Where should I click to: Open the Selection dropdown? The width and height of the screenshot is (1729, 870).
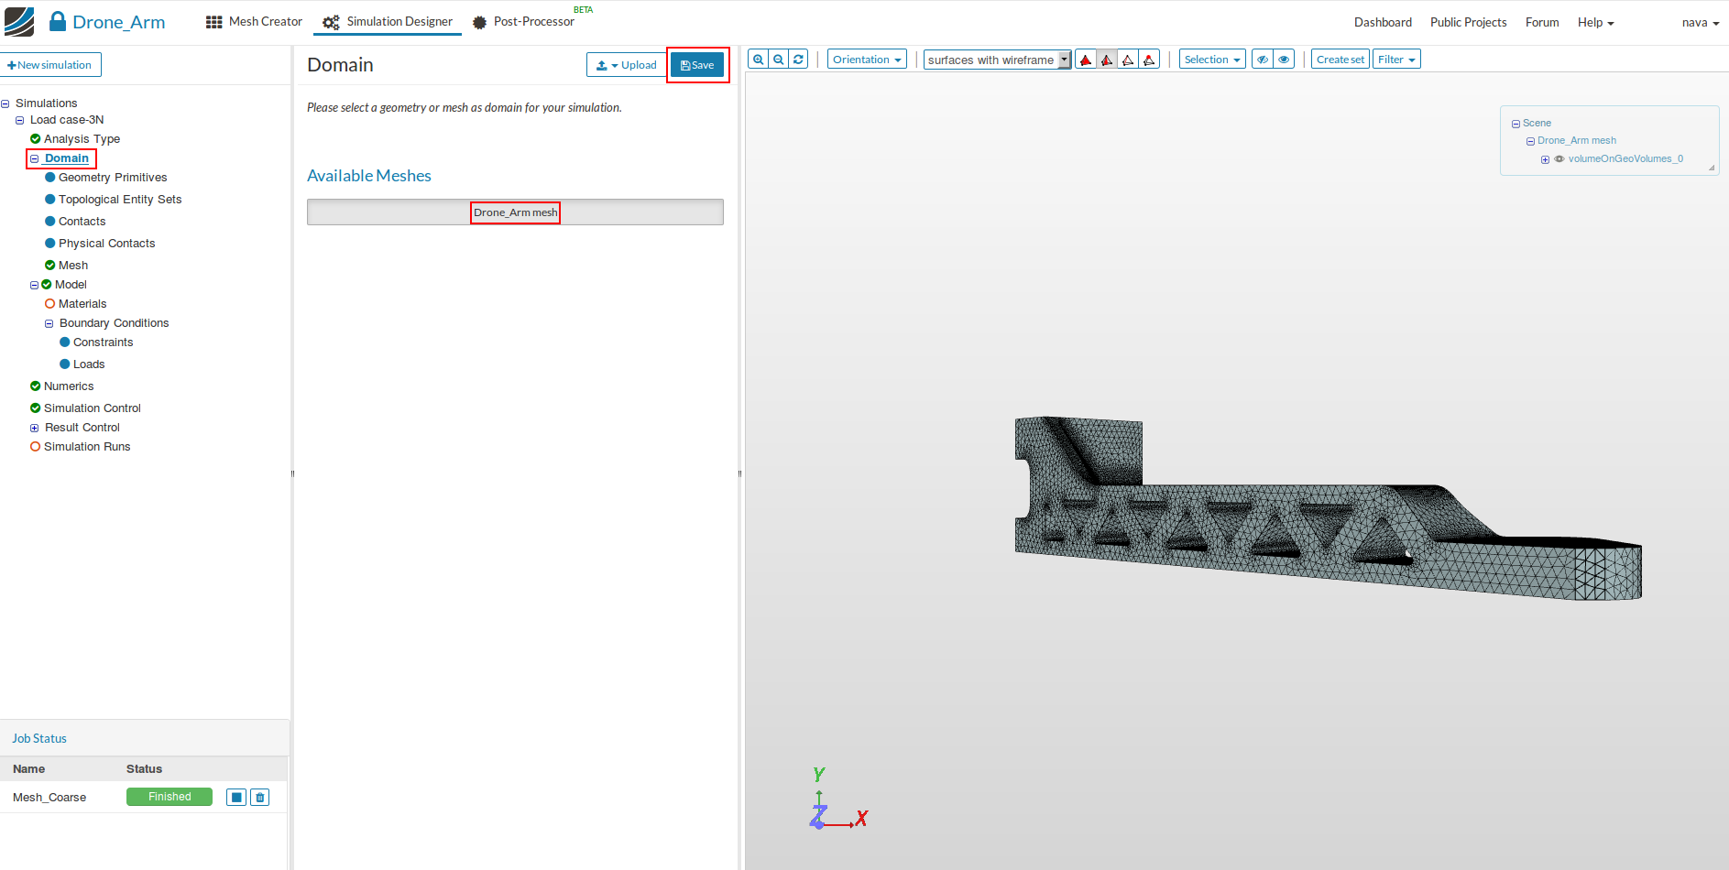(1212, 60)
